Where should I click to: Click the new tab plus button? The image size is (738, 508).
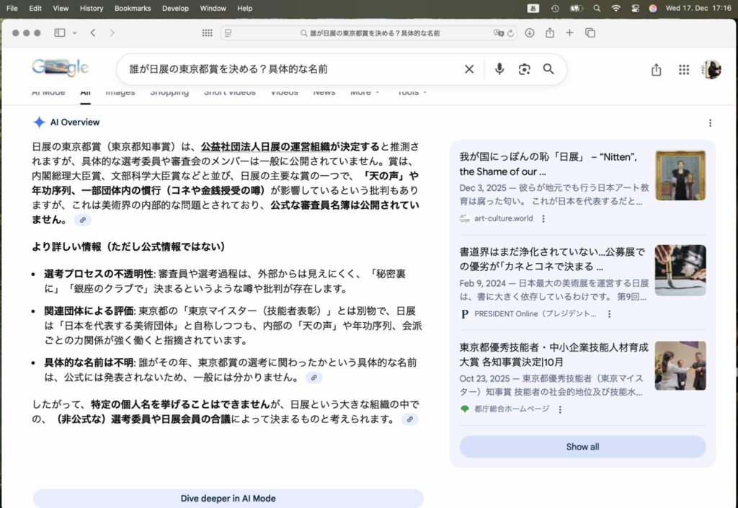click(x=569, y=33)
